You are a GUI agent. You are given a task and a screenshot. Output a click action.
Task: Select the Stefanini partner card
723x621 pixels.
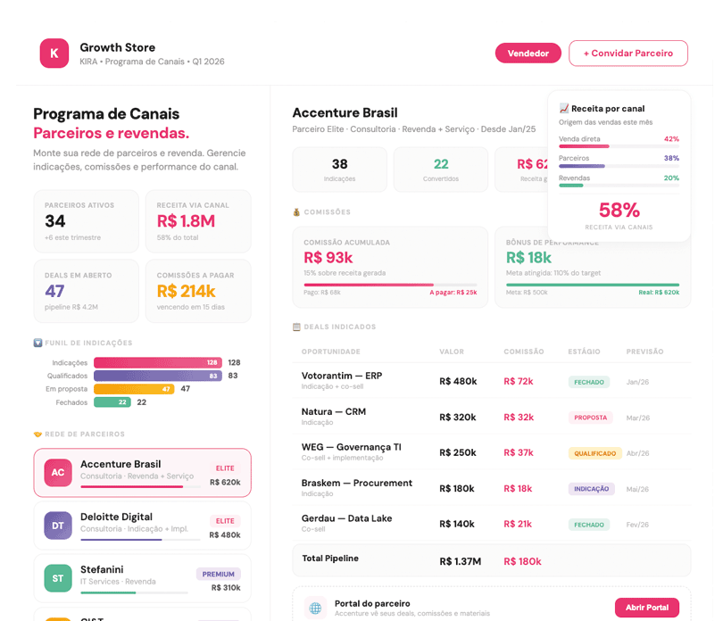click(143, 578)
